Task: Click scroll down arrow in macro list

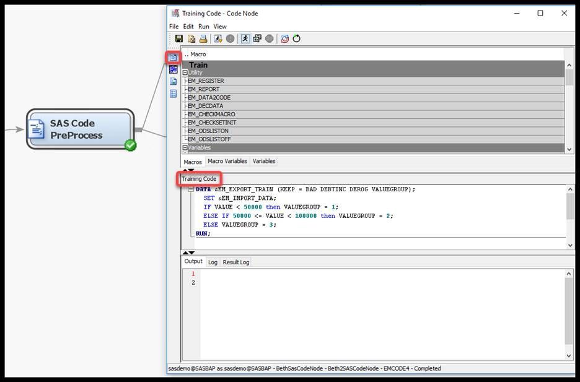Action: [x=569, y=149]
